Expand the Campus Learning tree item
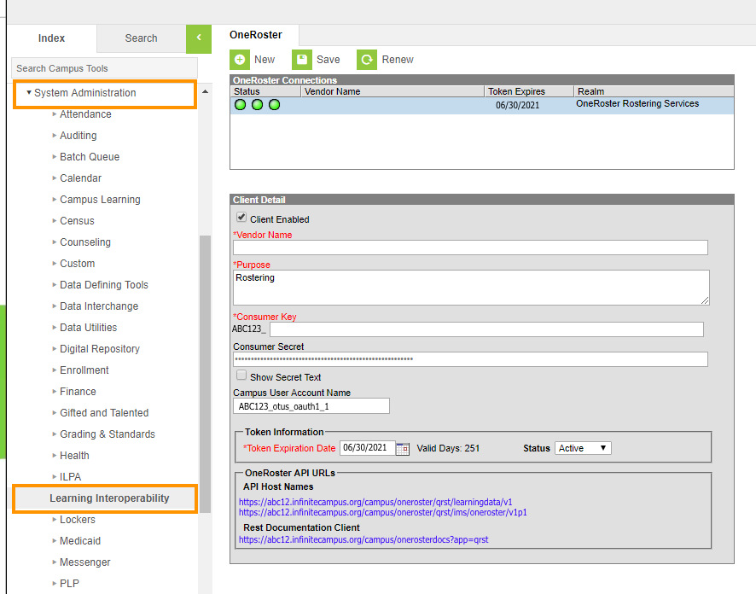 point(55,199)
